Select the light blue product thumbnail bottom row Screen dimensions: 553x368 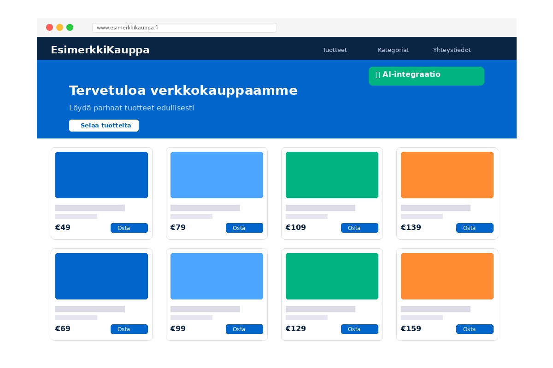[217, 276]
